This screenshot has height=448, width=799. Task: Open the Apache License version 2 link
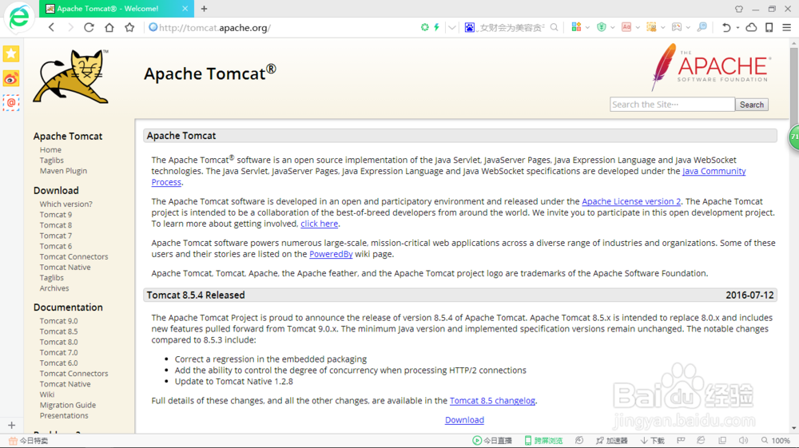[631, 201]
